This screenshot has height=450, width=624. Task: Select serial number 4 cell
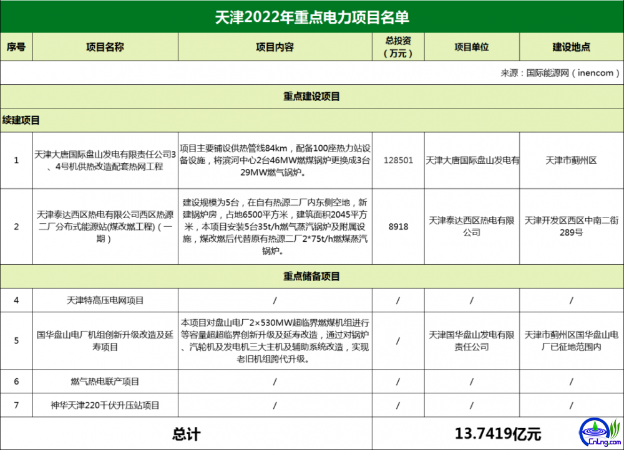tap(16, 300)
